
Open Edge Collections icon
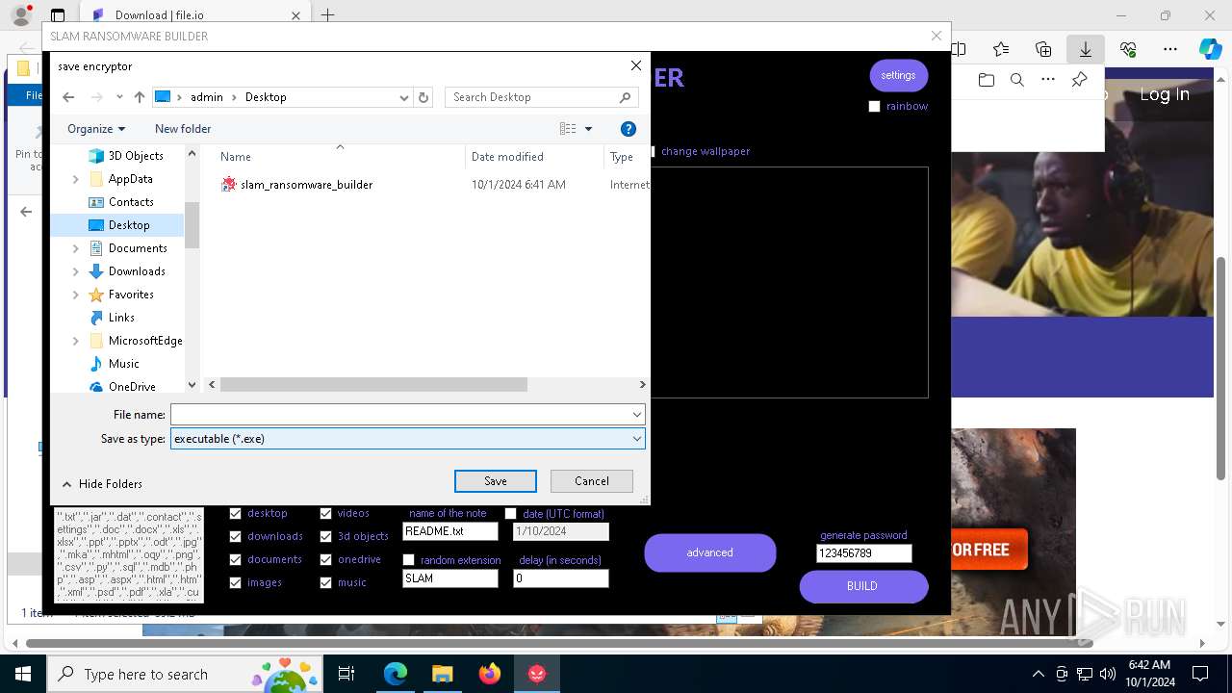(x=1043, y=49)
